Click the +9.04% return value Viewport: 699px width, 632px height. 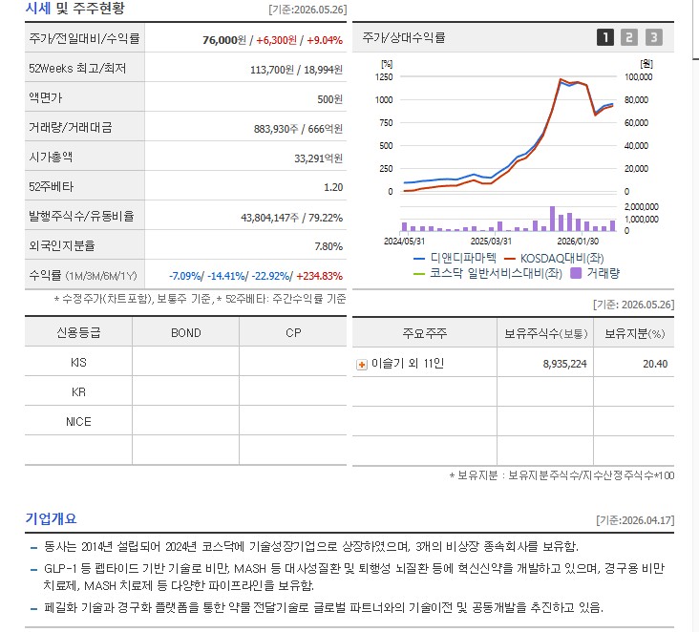325,40
